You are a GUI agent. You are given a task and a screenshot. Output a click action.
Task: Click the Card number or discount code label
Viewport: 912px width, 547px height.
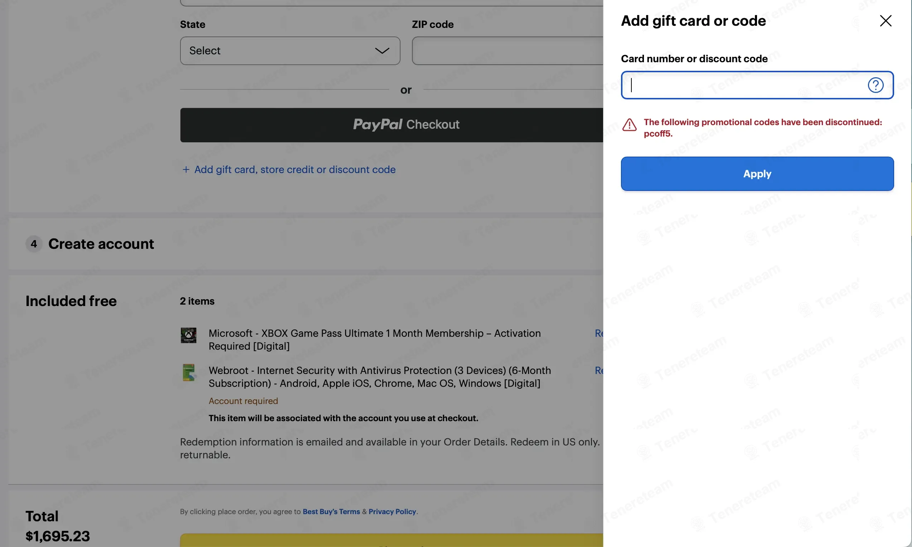[694, 59]
